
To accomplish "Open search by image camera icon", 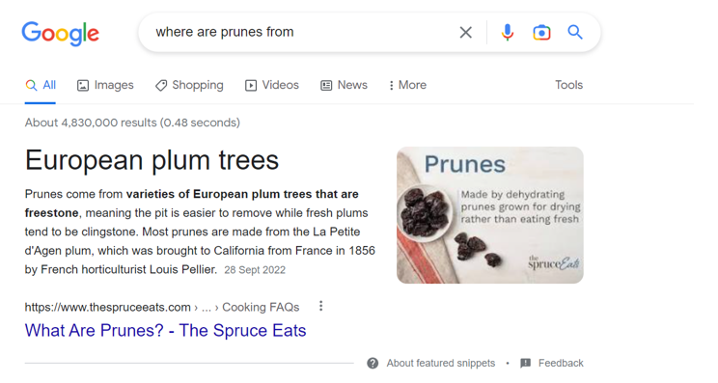I will coord(541,33).
